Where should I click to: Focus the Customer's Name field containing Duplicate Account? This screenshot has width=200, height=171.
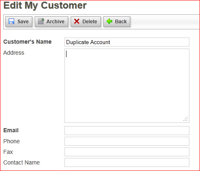127,42
